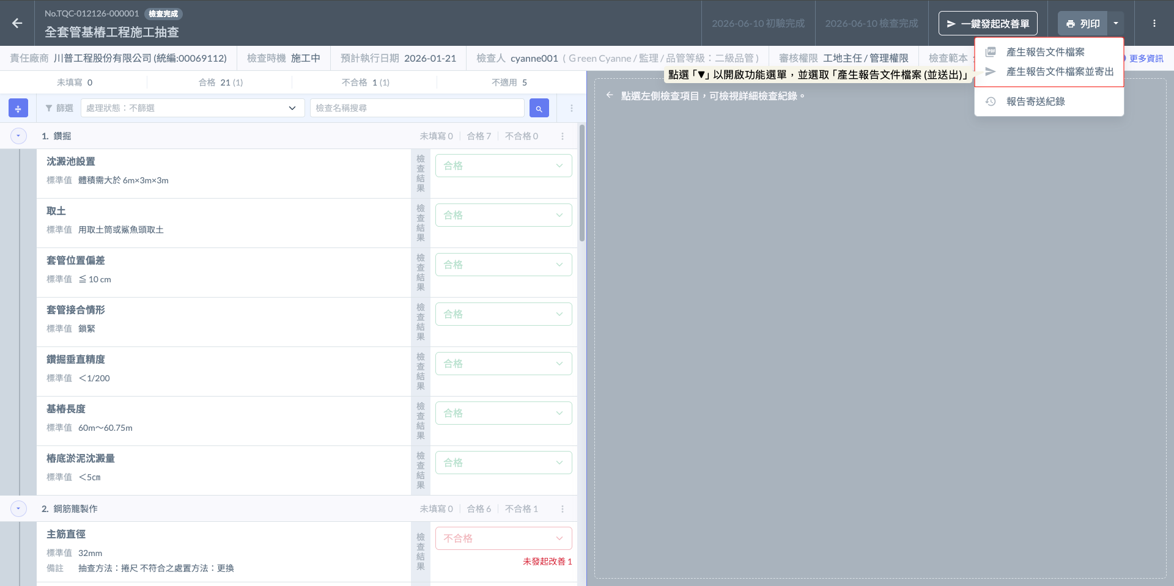Click the 更多資訊 link
Image resolution: width=1174 pixels, height=586 pixels.
(1145, 58)
